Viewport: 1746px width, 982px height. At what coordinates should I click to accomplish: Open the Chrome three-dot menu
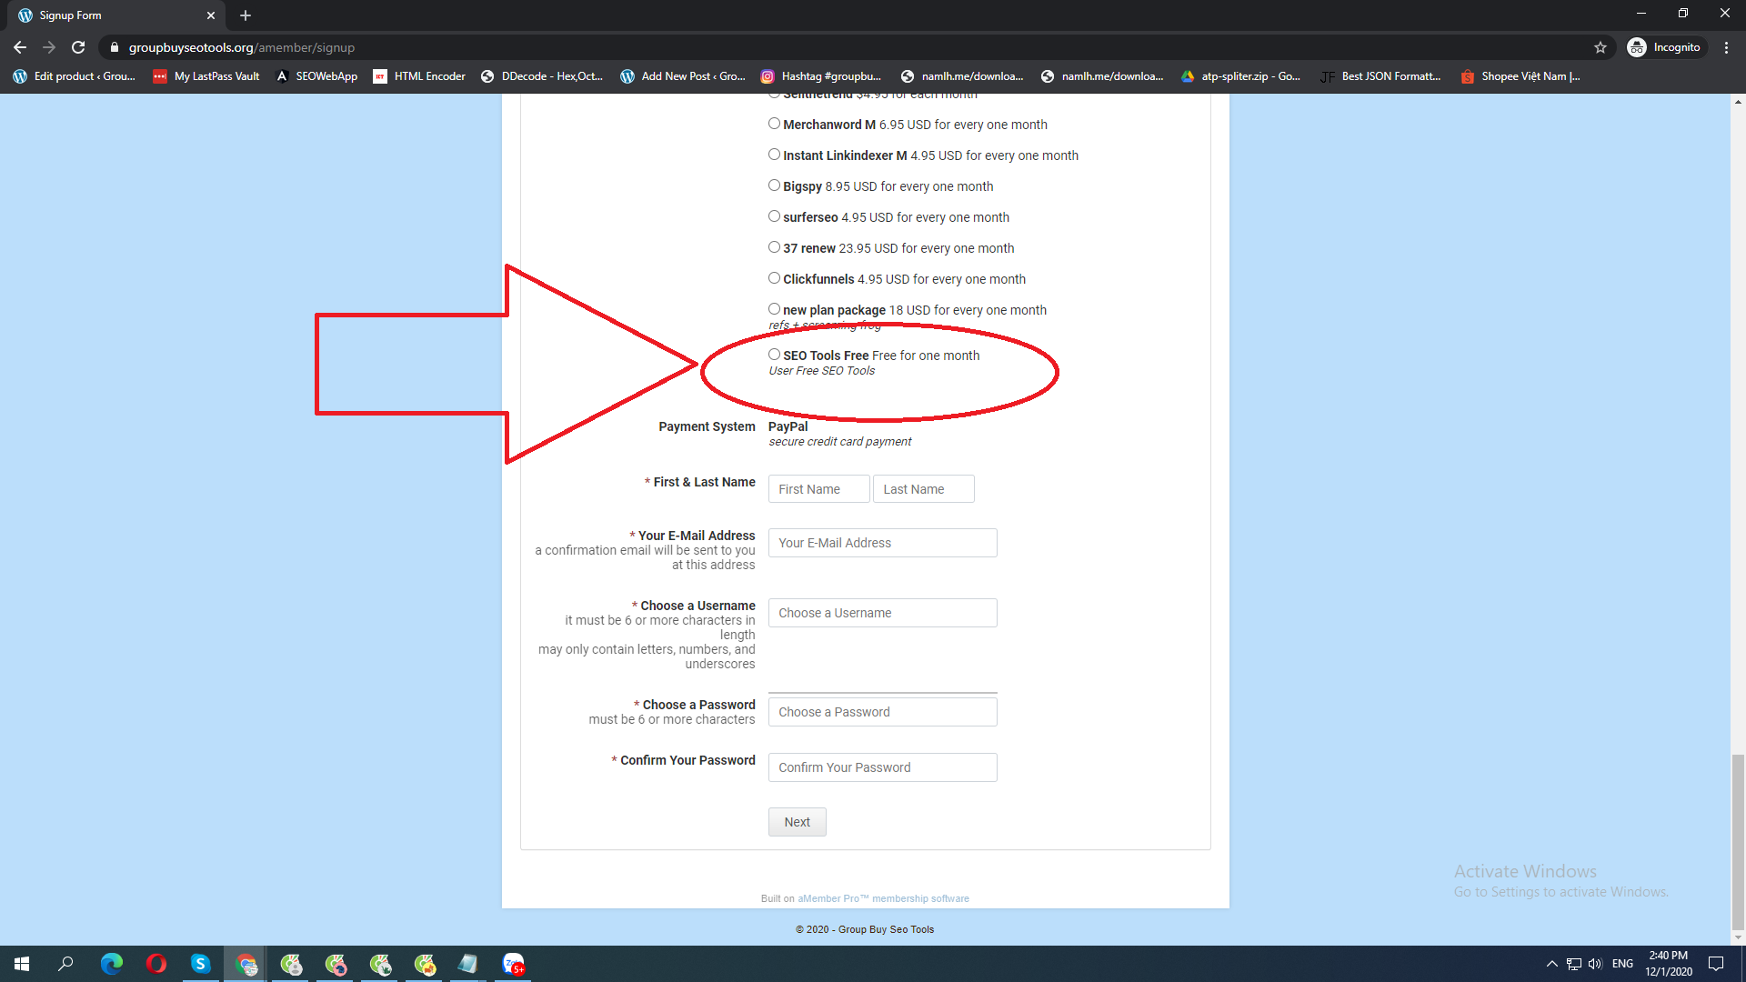point(1726,47)
